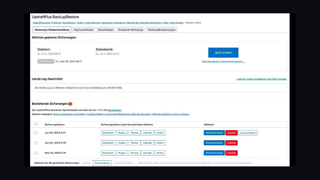
Task: Click Lokalen Ordner erneut nach Sicherungs-Sets durchsuchen
Action: click(x=119, y=114)
